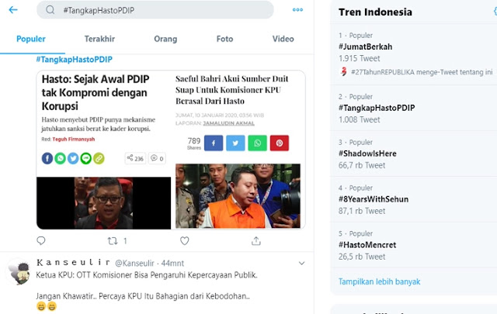The width and height of the screenshot is (497, 314).
Task: Switch to the Terakhir tab
Action: [x=99, y=39]
